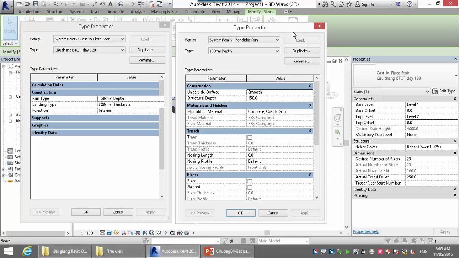
Task: Open the Monolithic Run family dropdown
Action: click(244, 40)
